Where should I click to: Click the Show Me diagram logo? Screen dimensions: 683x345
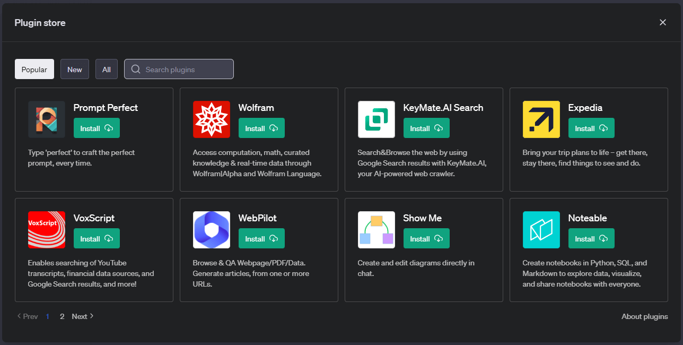(x=376, y=230)
